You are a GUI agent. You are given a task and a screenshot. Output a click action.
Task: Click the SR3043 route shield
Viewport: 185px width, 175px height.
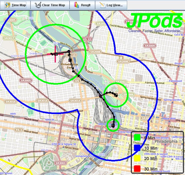tap(122, 82)
